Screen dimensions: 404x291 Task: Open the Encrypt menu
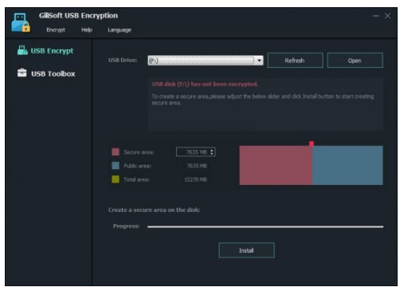point(56,29)
